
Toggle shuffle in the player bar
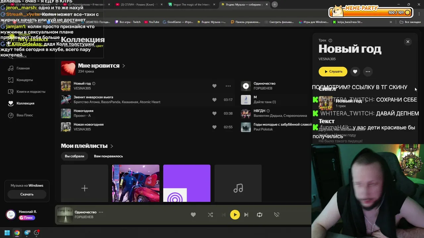(210, 215)
